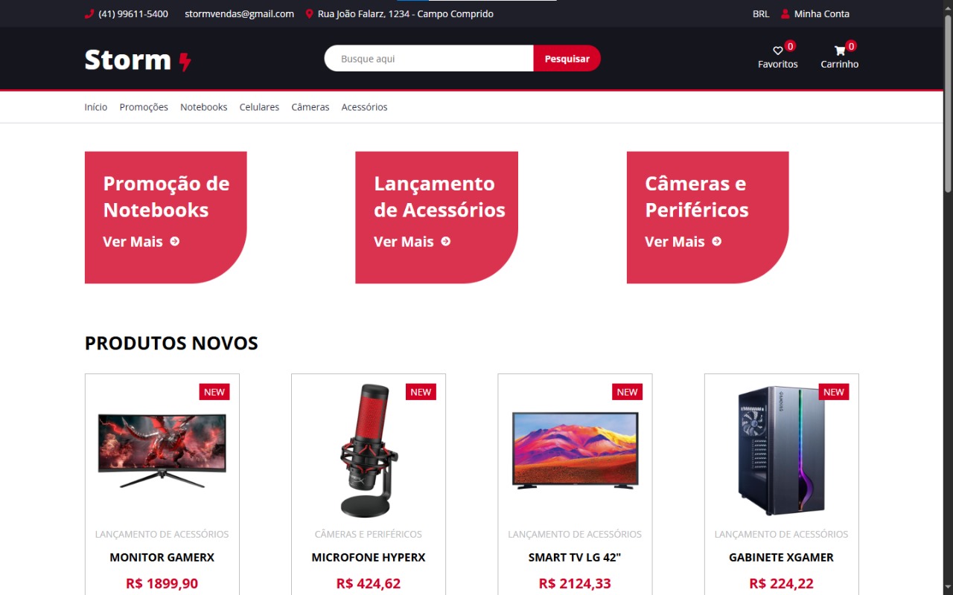Click the Storm lightning bolt logo
Screen dimensions: 953x595
pyautogui.click(x=185, y=61)
